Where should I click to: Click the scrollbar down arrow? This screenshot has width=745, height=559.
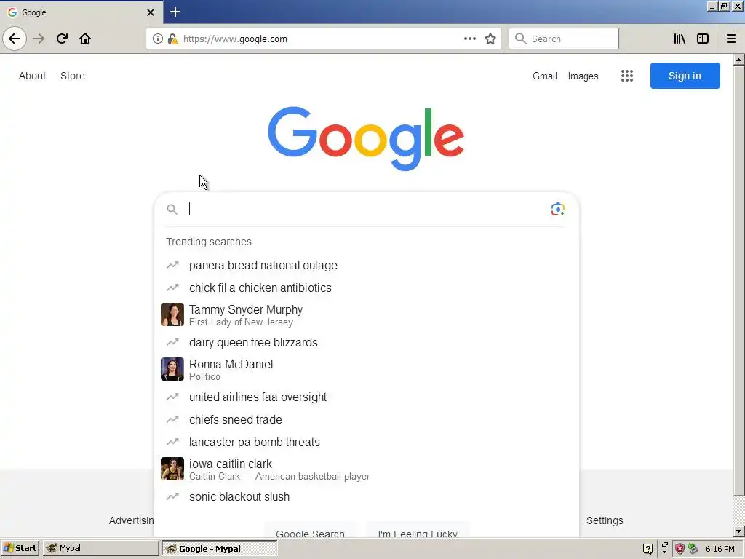coord(739,531)
